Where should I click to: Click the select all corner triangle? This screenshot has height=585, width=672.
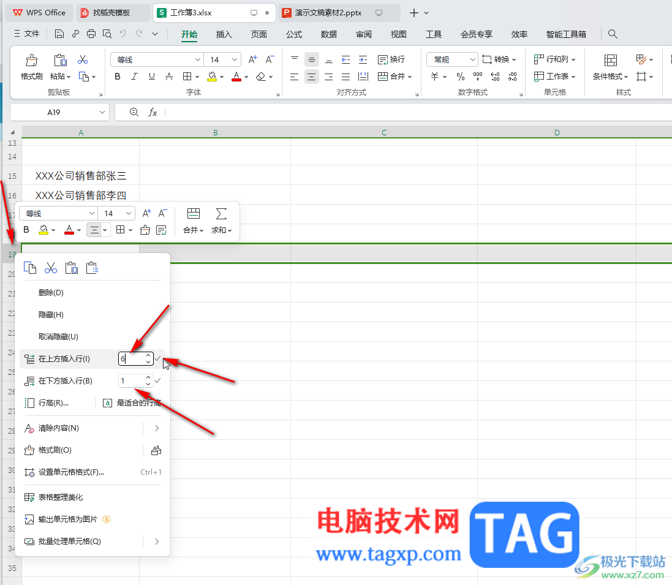click(13, 132)
